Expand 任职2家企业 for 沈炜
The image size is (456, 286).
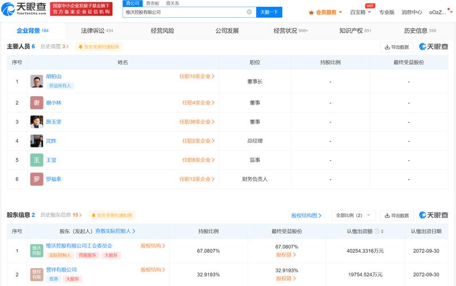click(x=199, y=141)
